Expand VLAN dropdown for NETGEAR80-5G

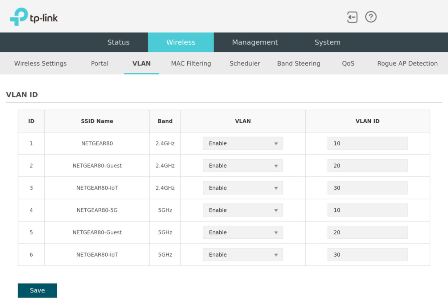pos(243,210)
